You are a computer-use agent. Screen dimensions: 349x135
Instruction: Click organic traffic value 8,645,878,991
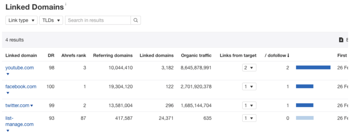196,67
